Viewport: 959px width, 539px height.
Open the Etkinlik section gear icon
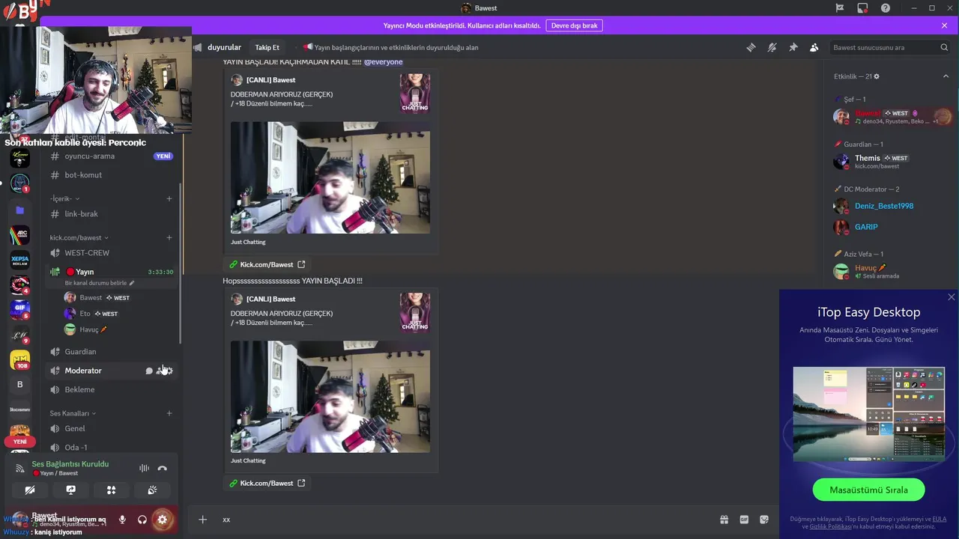point(877,76)
